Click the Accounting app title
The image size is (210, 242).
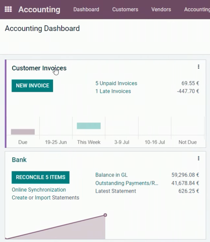tap(39, 9)
